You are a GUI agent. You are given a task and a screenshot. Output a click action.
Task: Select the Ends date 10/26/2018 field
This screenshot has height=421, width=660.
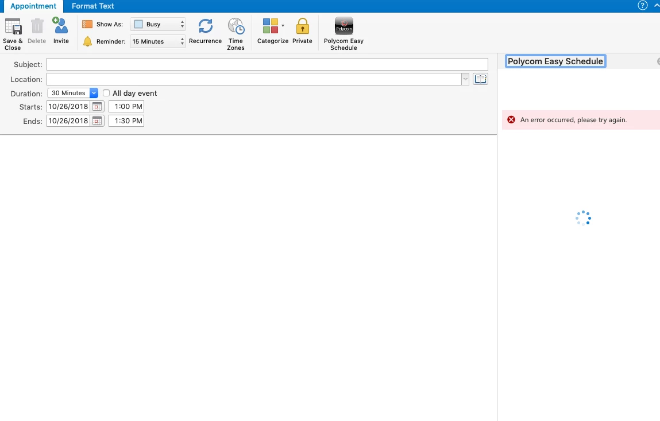68,121
